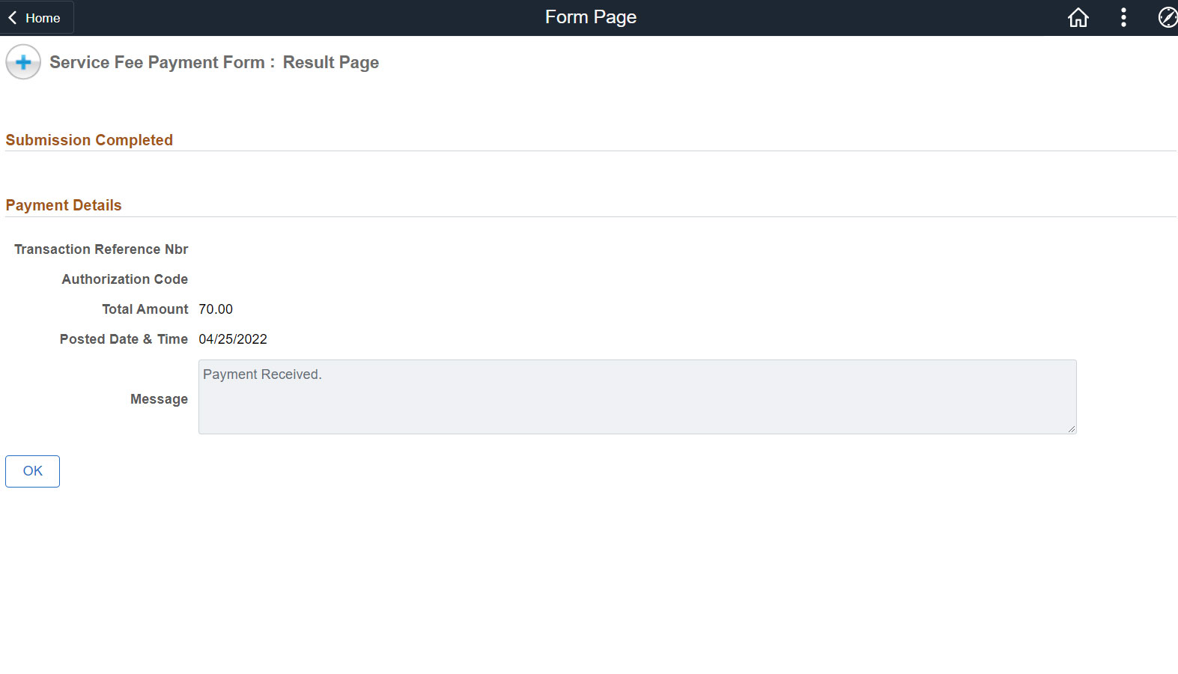Open the three-dot actions menu

tap(1123, 17)
